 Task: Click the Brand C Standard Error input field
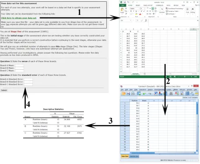(28, 84)
